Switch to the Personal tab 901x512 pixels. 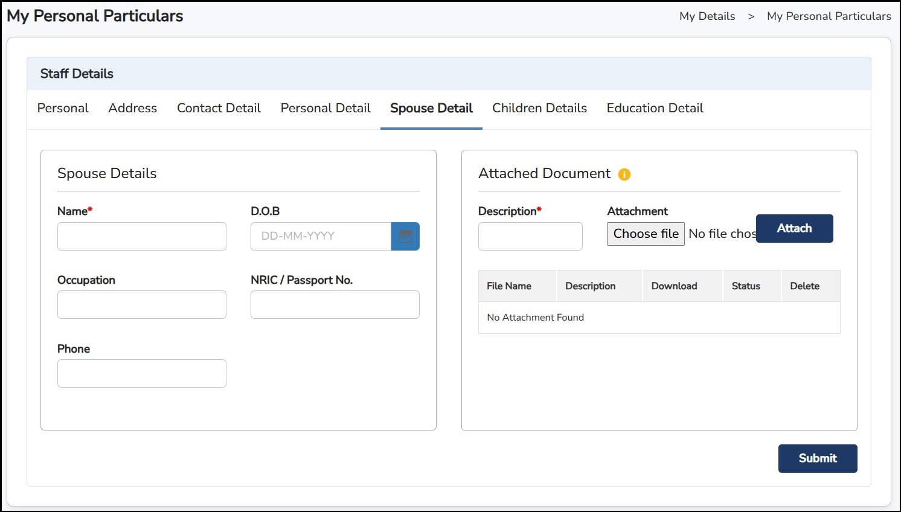[63, 108]
